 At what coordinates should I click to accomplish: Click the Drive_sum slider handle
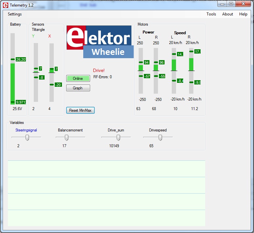tap(118, 137)
